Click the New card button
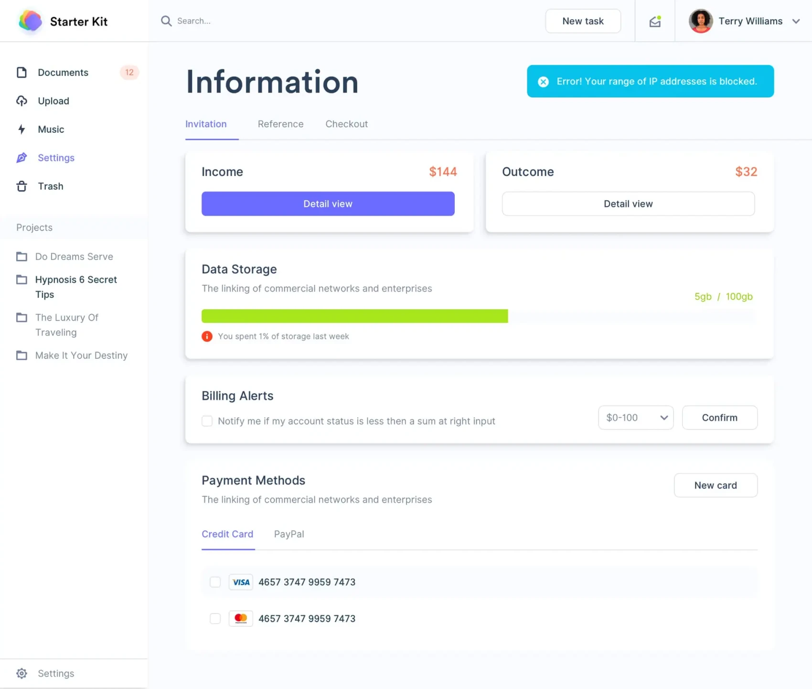The width and height of the screenshot is (812, 689). (x=715, y=485)
